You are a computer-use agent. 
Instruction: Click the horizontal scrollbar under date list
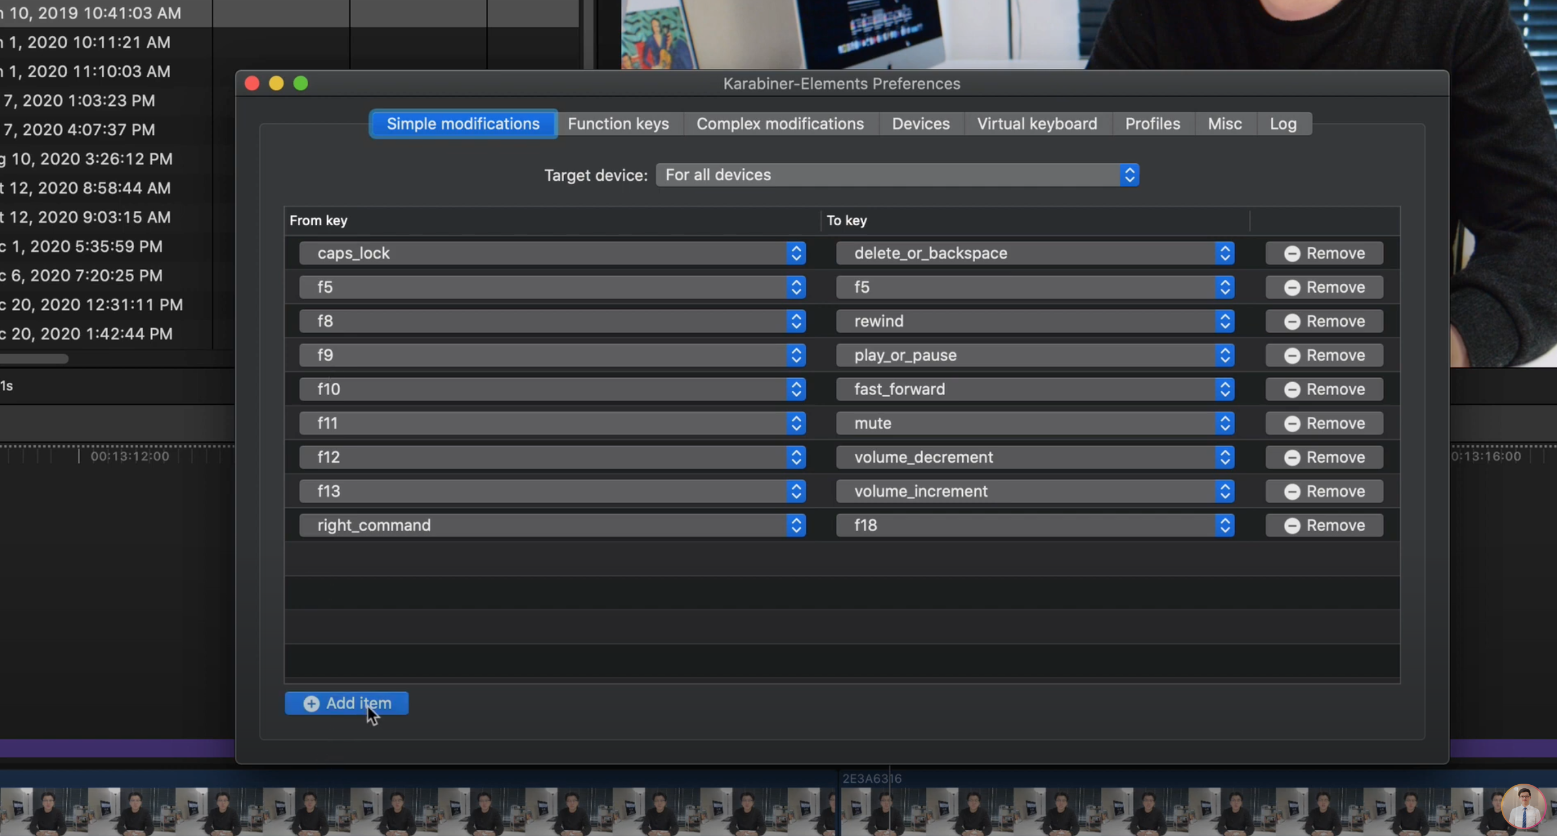(35, 359)
